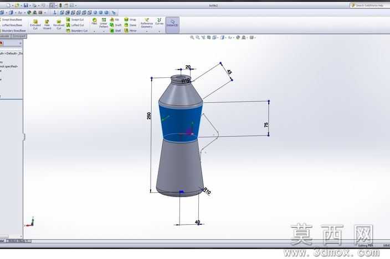This screenshot has width=390, height=259.
Task: Open Apply Scene in heads-up toolbar
Action: [244, 38]
